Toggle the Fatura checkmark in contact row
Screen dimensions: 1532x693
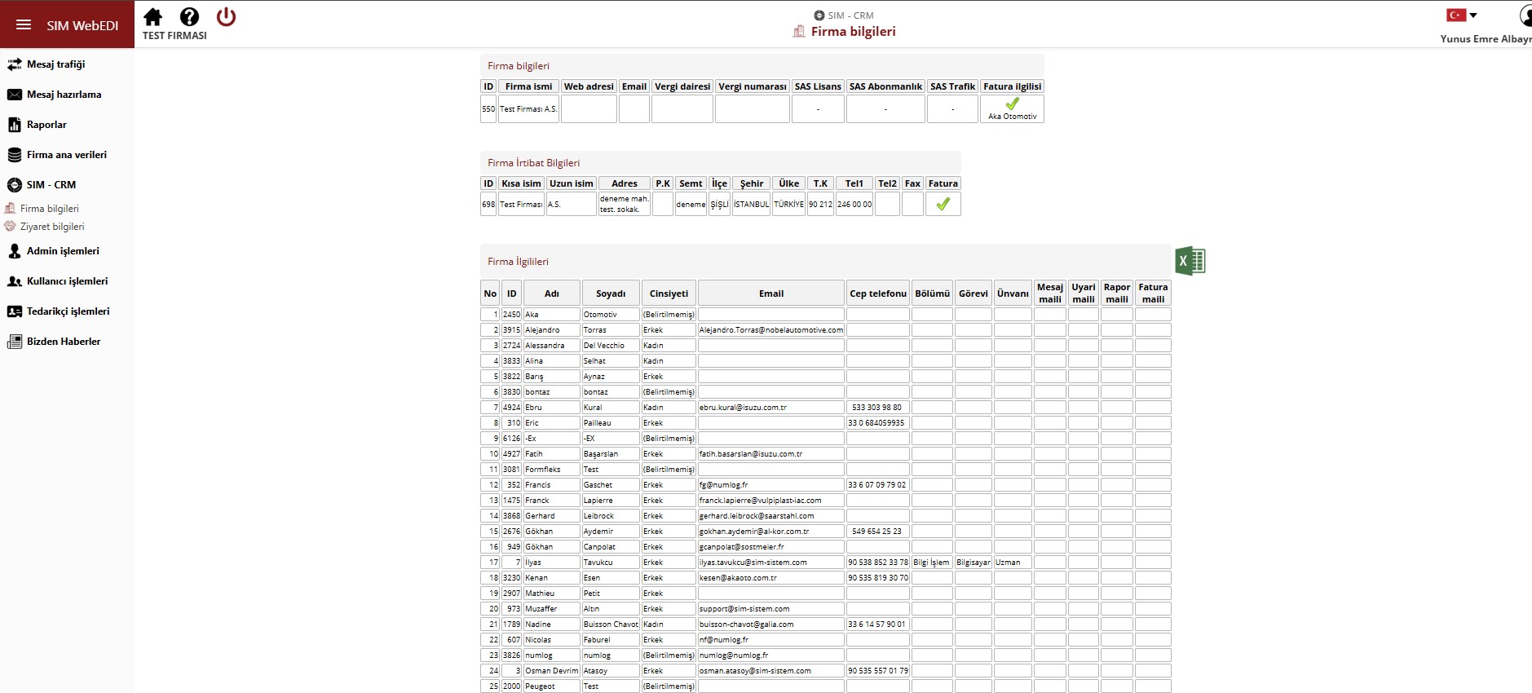coord(943,204)
